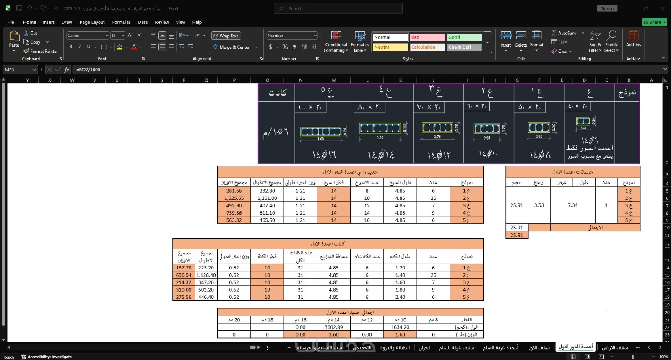This screenshot has height=360, width=671.
Task: Click the Format Painter icon
Action: pos(27,51)
